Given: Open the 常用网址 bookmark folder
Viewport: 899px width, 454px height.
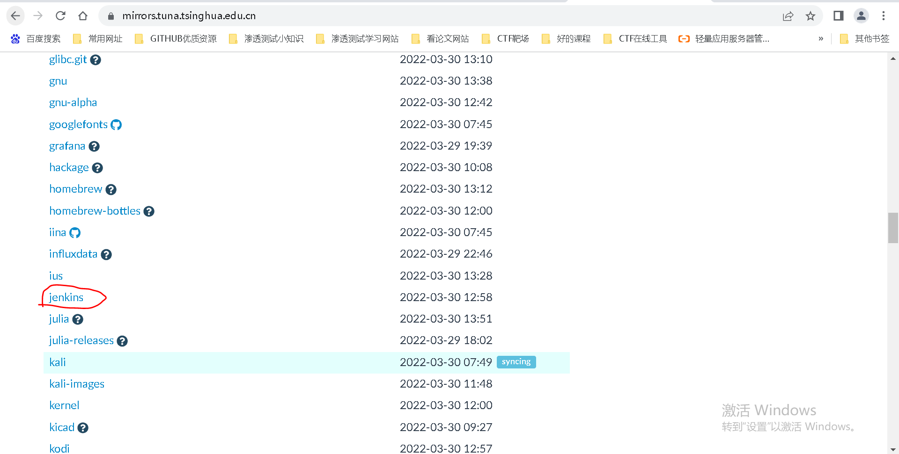Looking at the screenshot, I should click(x=98, y=39).
